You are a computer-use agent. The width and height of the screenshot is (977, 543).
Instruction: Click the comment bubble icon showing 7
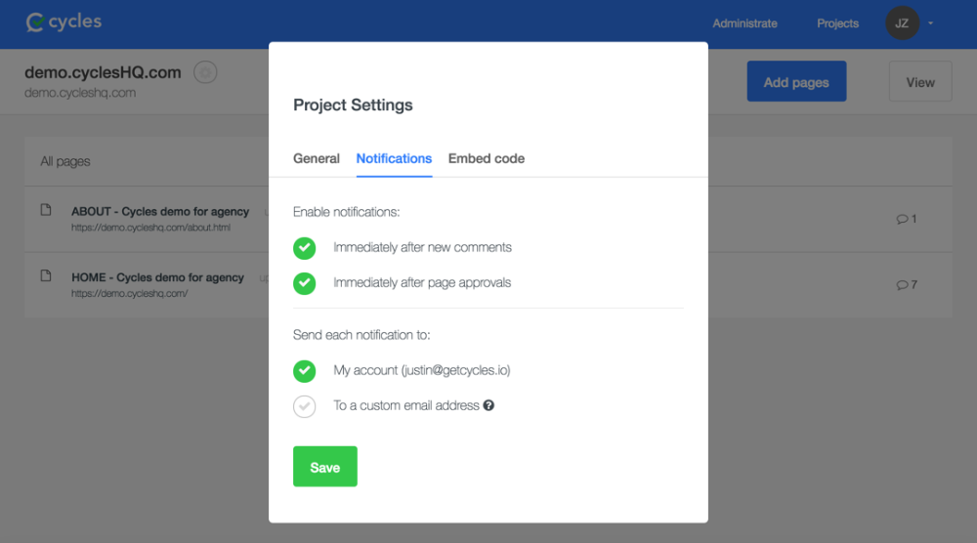tap(902, 285)
